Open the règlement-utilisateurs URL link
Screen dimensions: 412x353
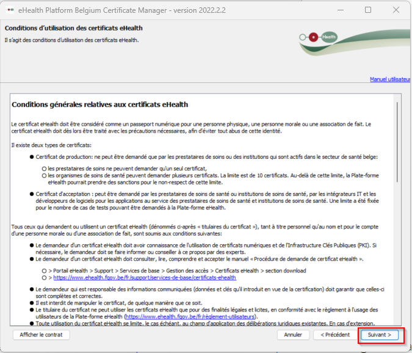tap(190, 316)
